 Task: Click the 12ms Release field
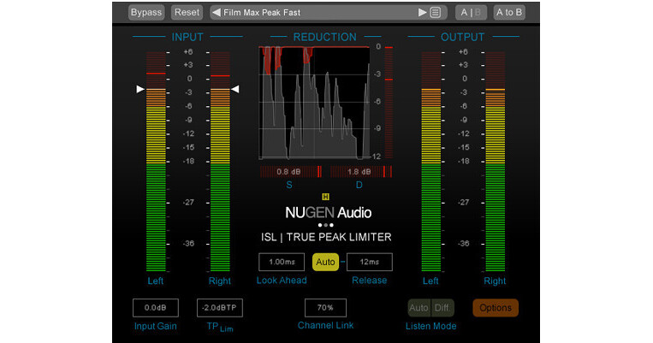(370, 262)
